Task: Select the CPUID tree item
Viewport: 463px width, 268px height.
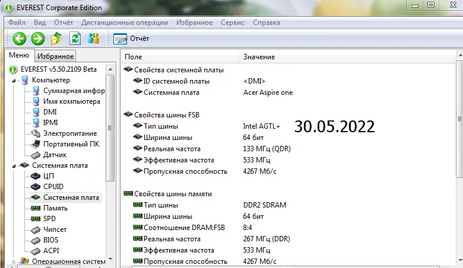Action: [x=53, y=187]
